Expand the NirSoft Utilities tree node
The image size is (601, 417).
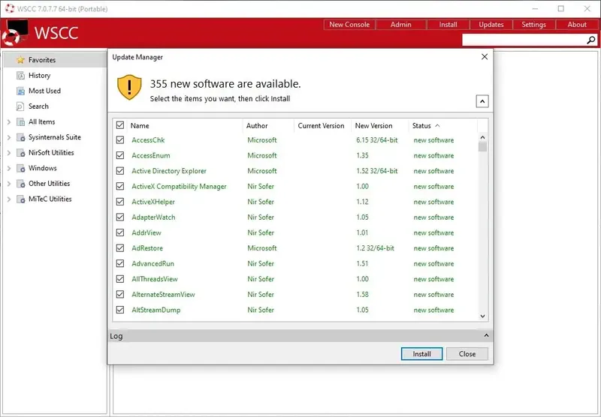(9, 153)
